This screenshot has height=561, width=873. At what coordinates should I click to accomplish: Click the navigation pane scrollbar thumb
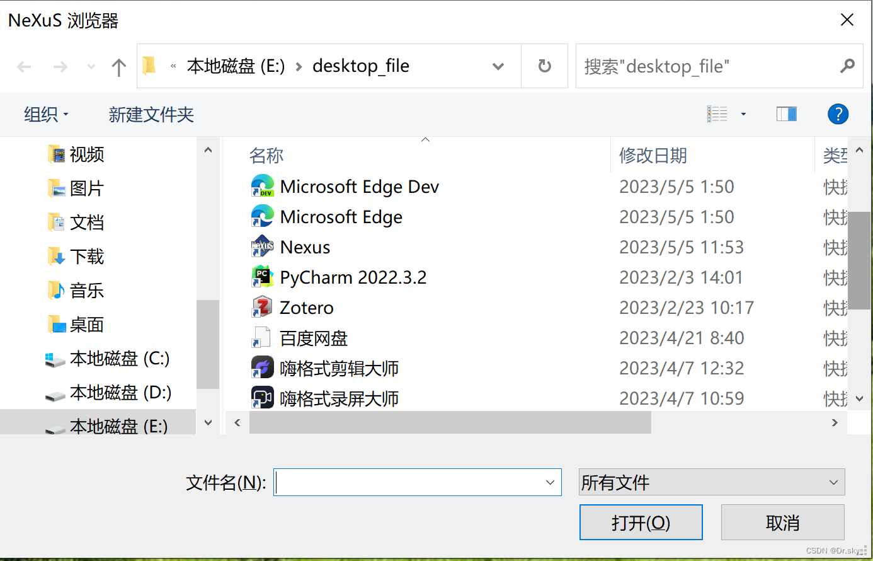pos(208,344)
